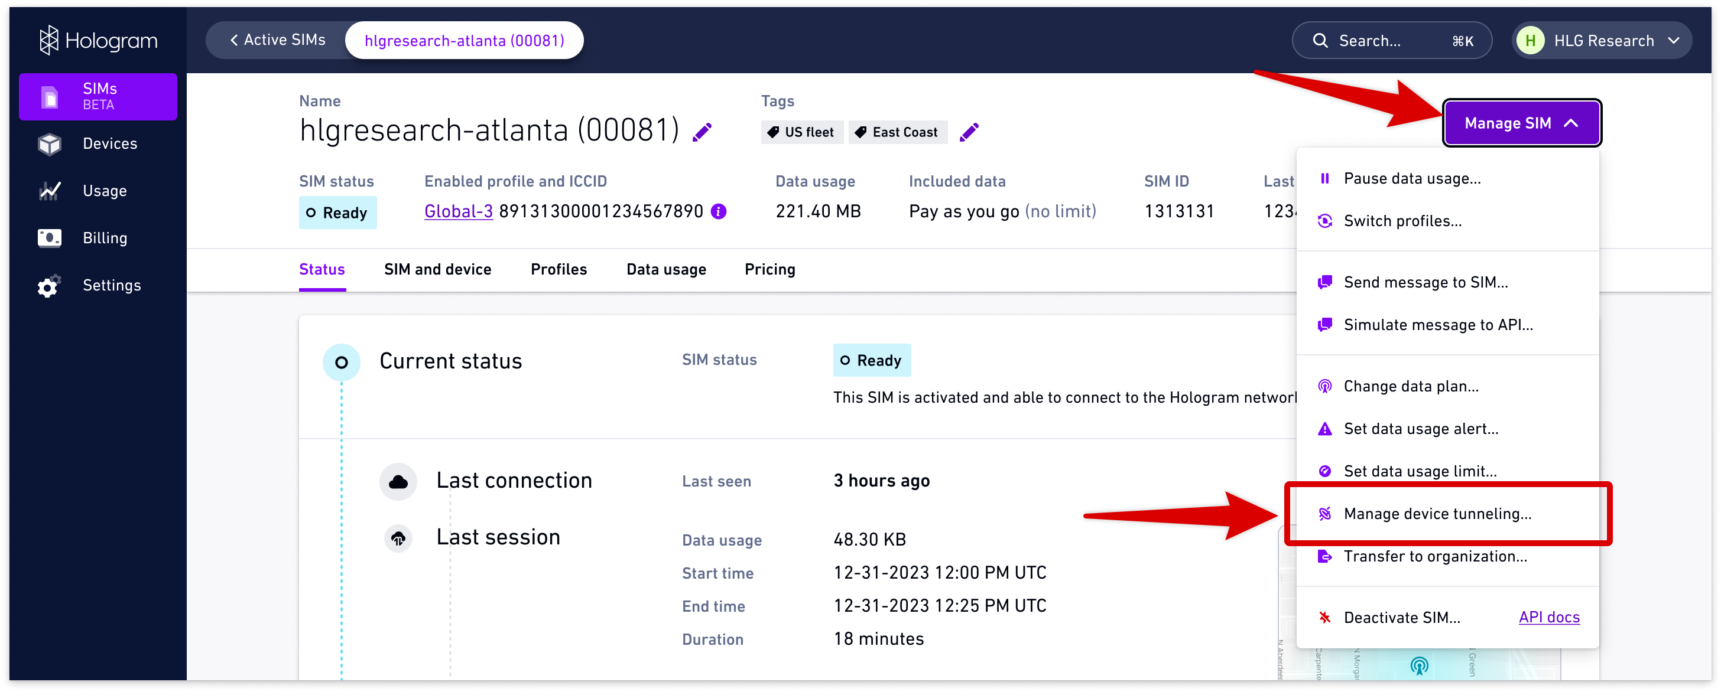Viewport: 1721px width, 692px height.
Task: Click the Search field
Action: click(1392, 41)
